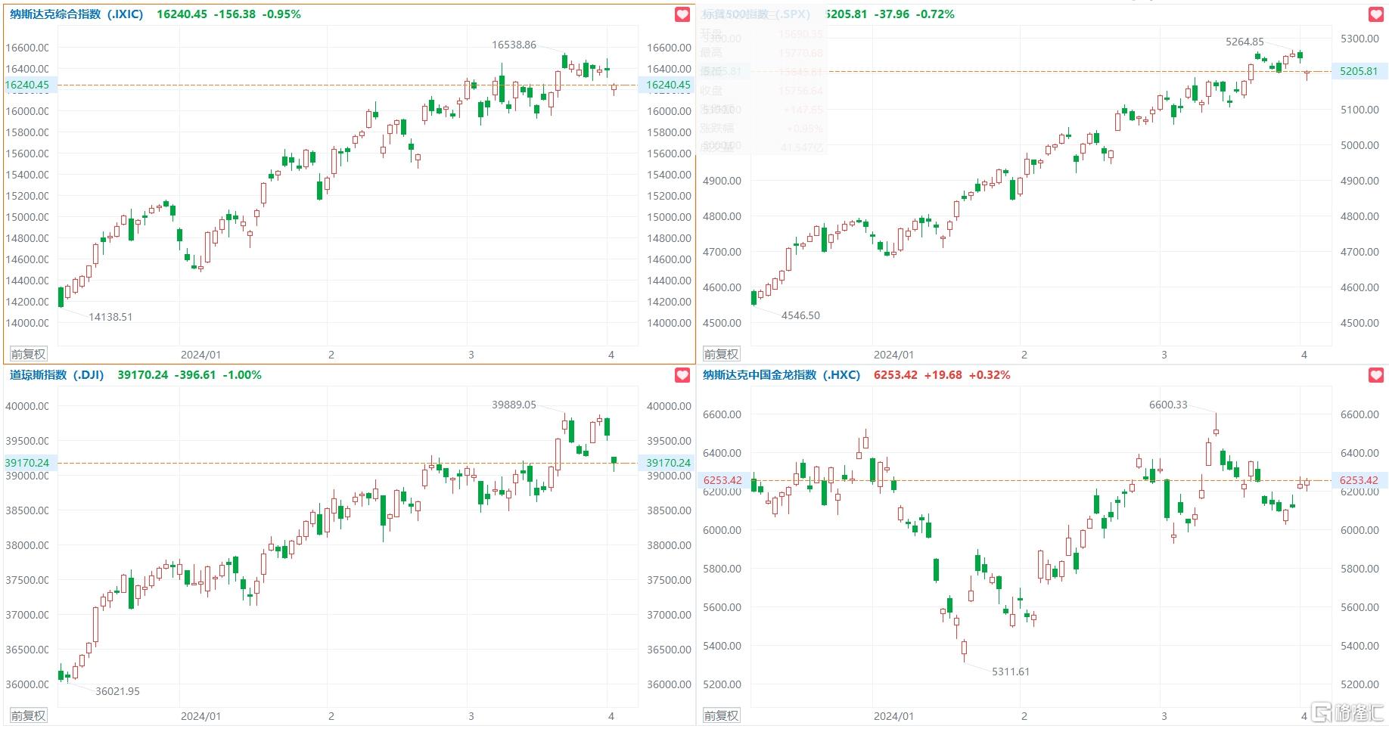Select the 开盘 open-price row in the S&P tooltip
The height and width of the screenshot is (729, 1389).
point(762,34)
